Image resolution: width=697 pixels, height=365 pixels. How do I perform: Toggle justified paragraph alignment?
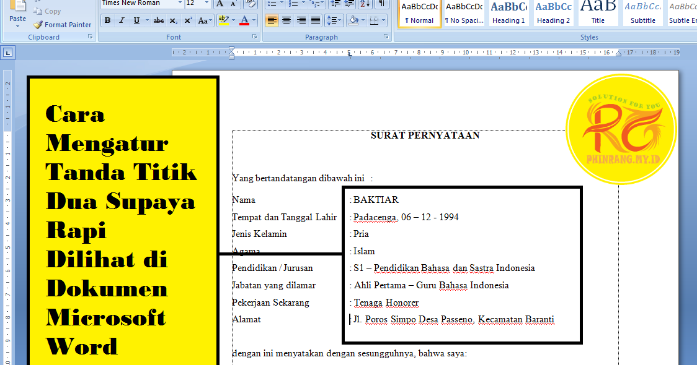click(x=316, y=20)
